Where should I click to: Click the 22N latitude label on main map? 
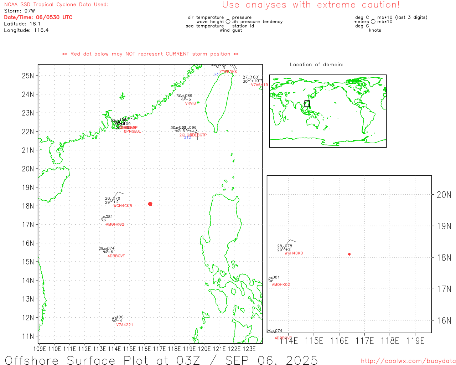28,132
